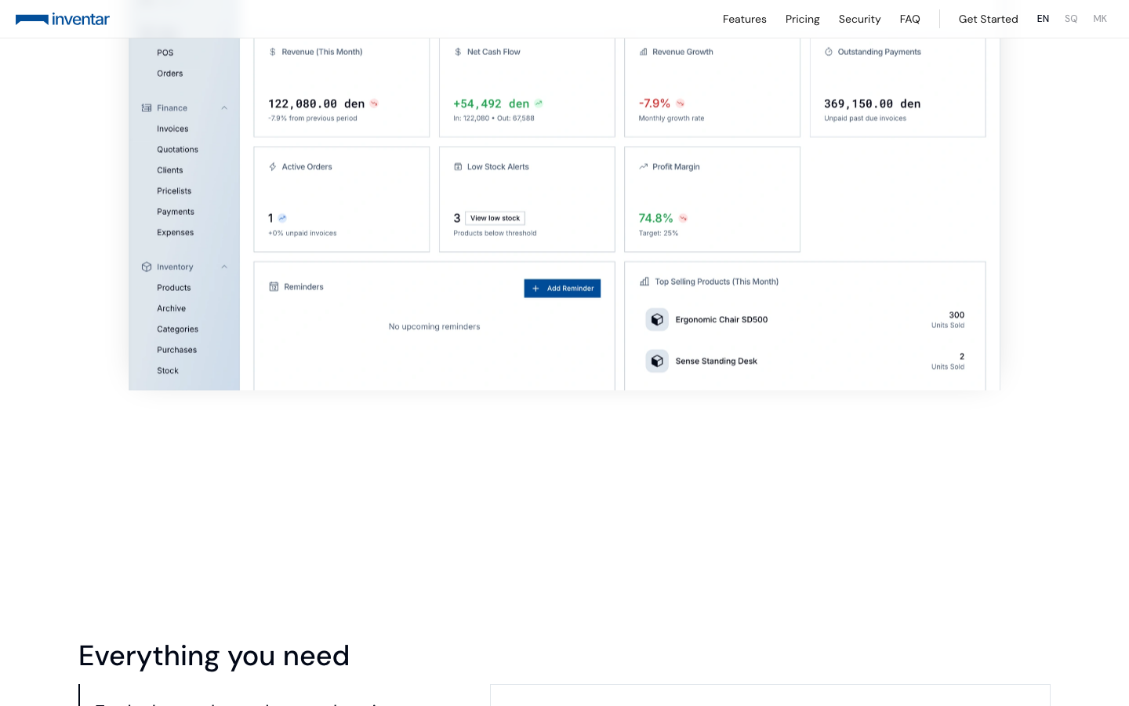
Task: Click the Inventory box icon
Action: click(147, 267)
